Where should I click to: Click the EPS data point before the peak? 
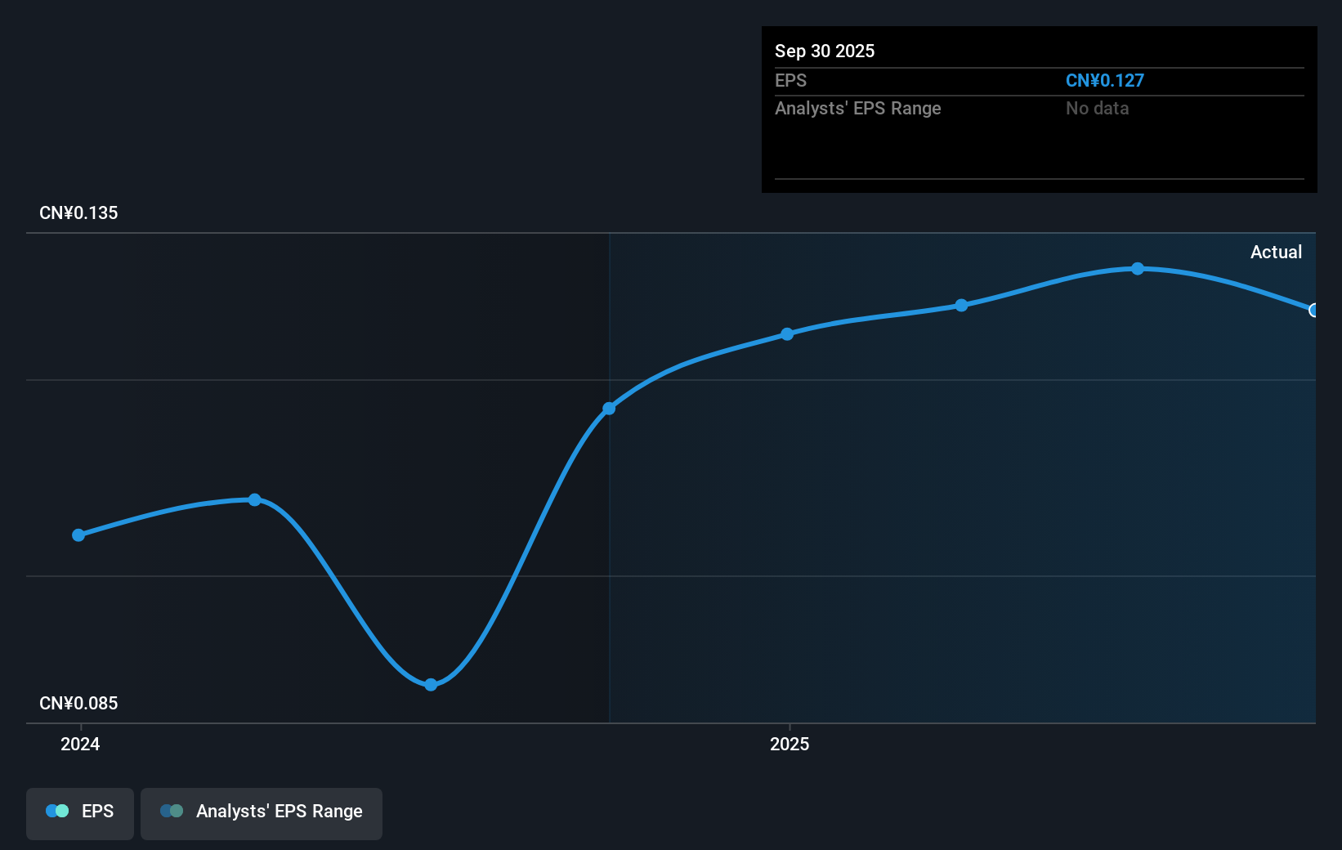[961, 305]
